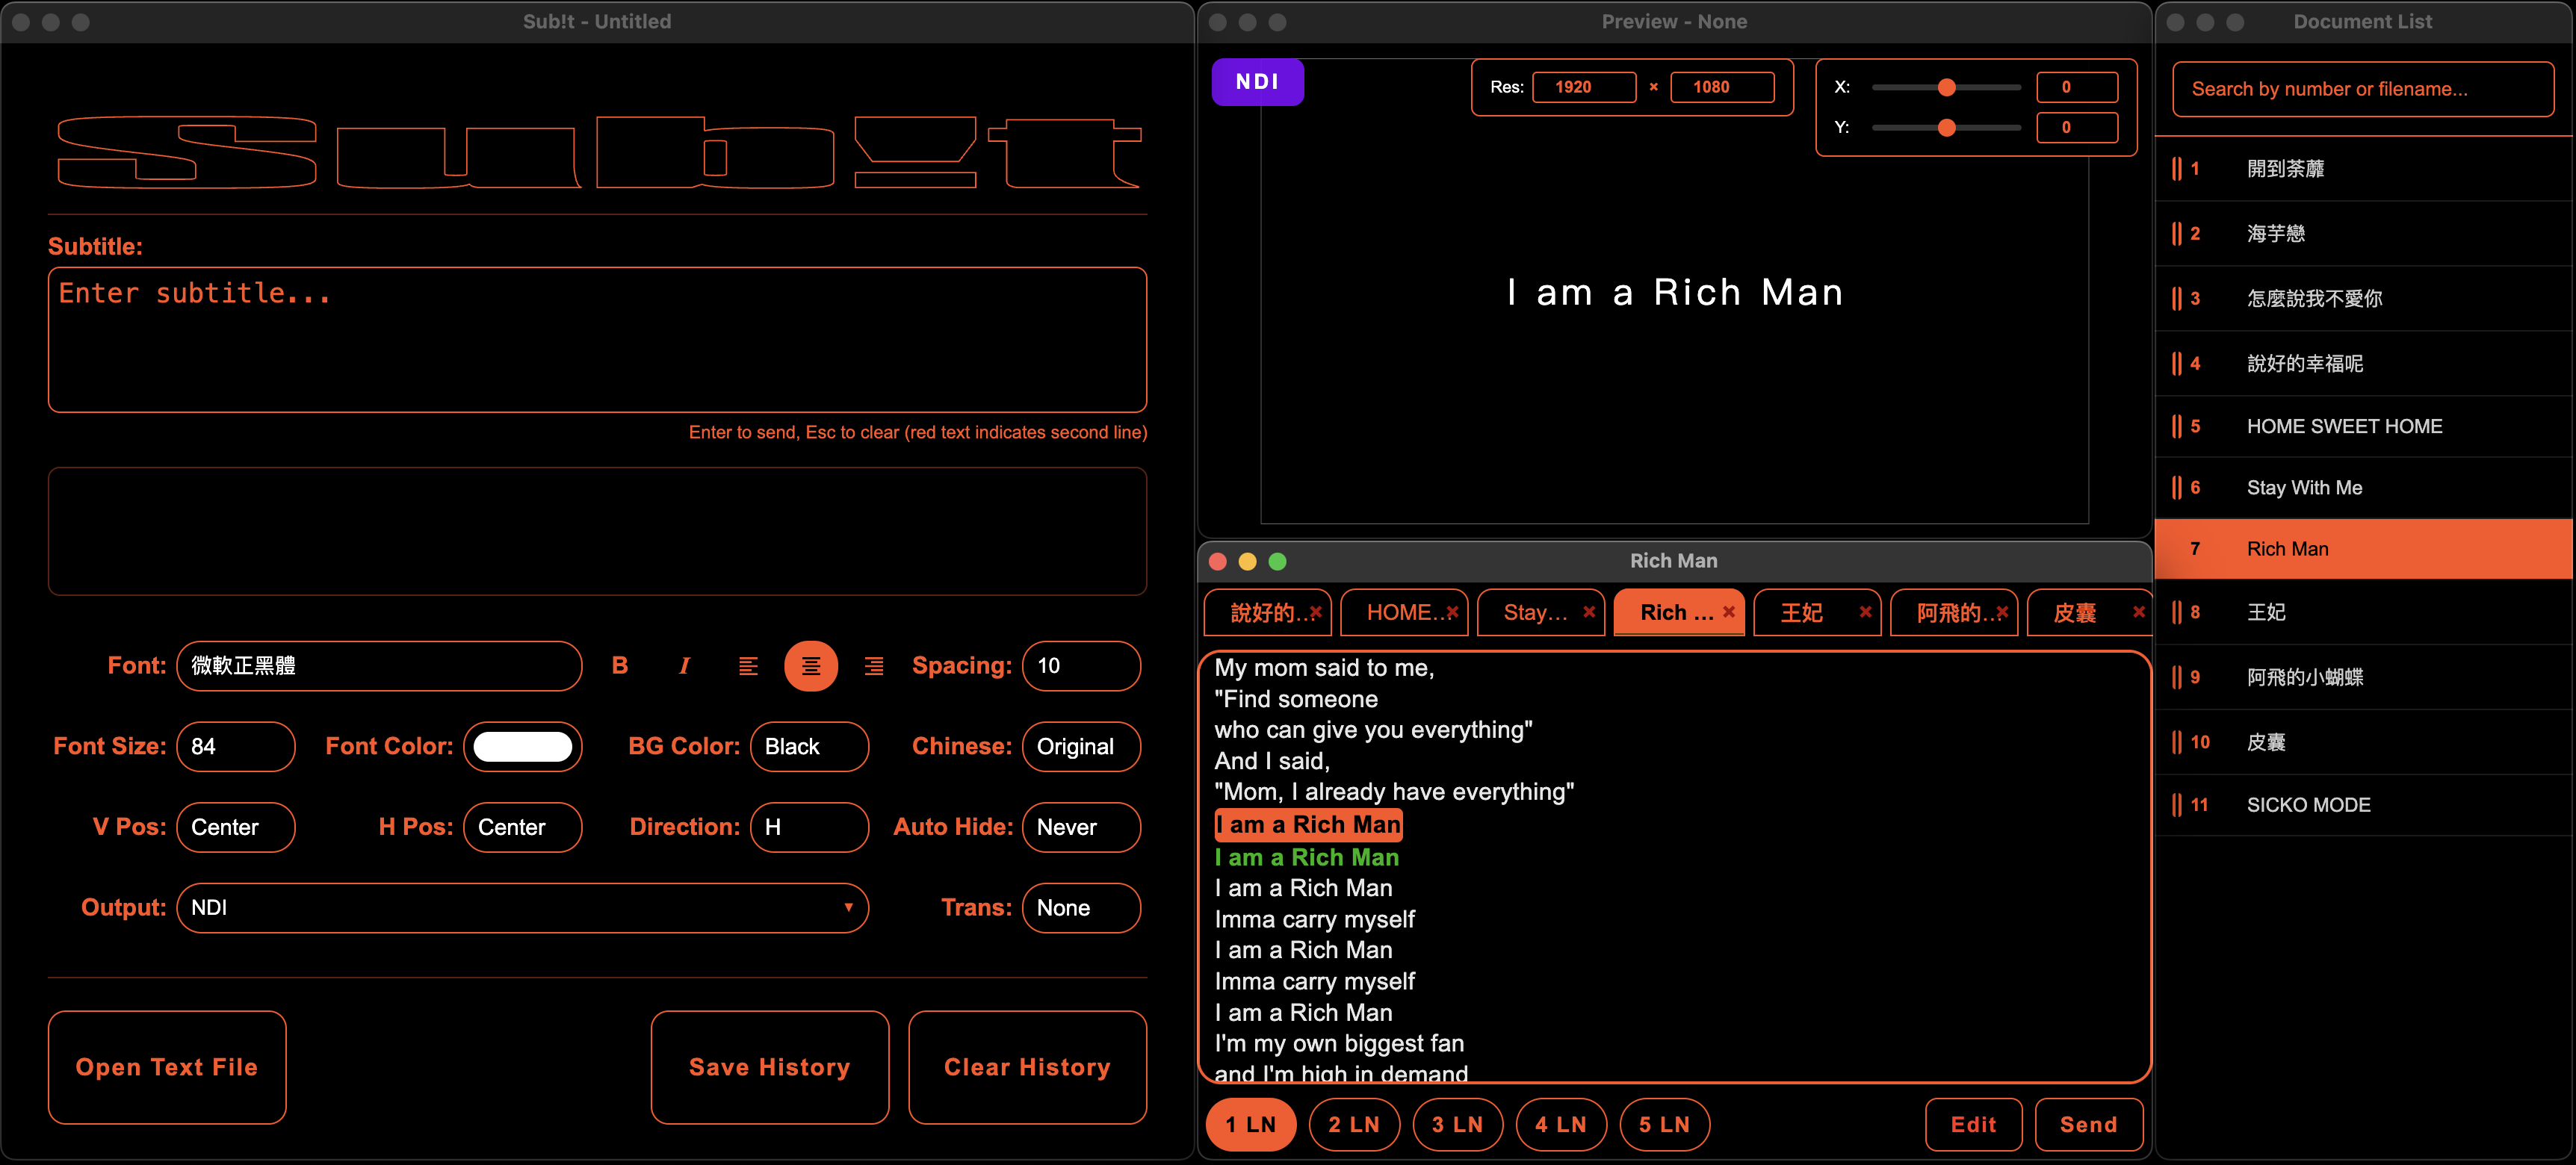This screenshot has height=1165, width=2576.
Task: Select the right text alignment icon
Action: [874, 665]
